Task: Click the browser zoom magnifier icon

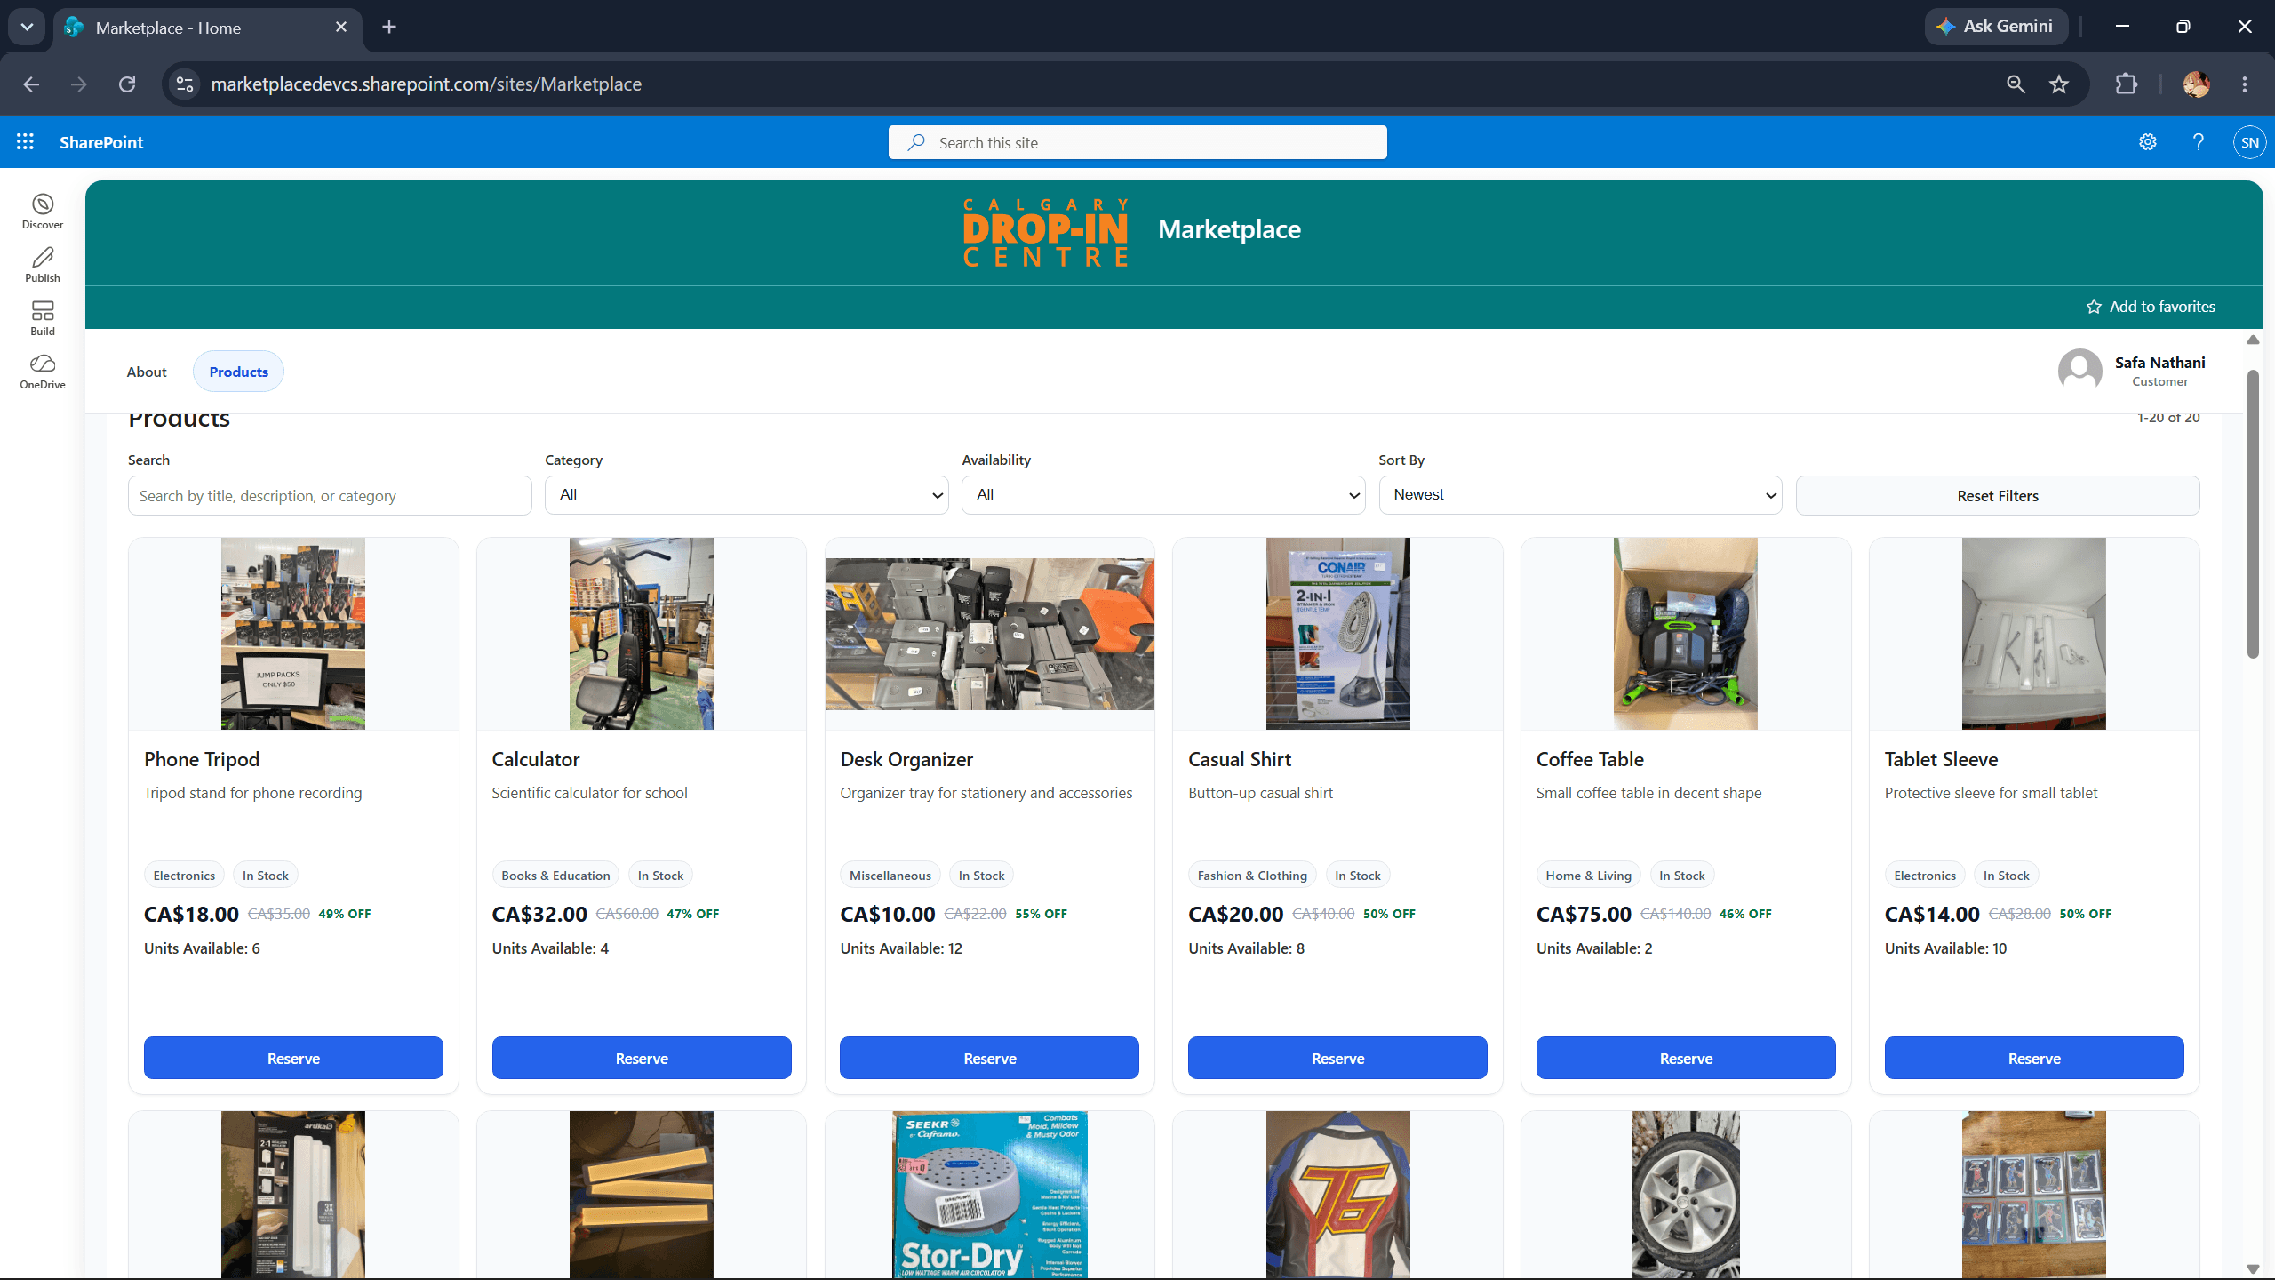Action: coord(2016,84)
